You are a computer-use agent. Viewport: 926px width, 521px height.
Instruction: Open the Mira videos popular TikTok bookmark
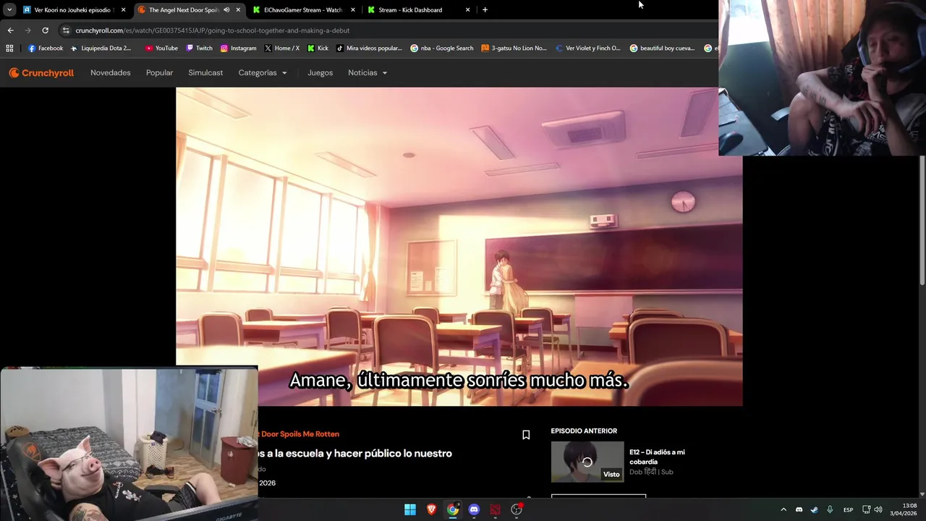[369, 48]
